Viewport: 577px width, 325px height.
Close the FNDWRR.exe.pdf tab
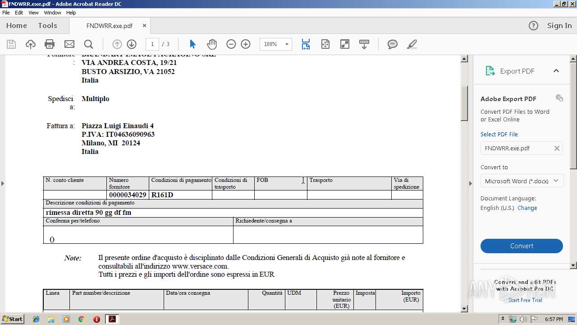tap(144, 26)
